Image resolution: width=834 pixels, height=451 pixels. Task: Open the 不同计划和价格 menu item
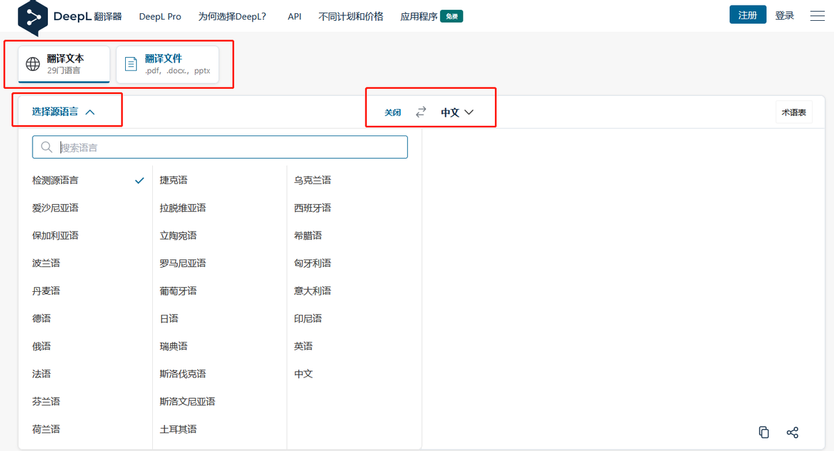[x=351, y=16]
